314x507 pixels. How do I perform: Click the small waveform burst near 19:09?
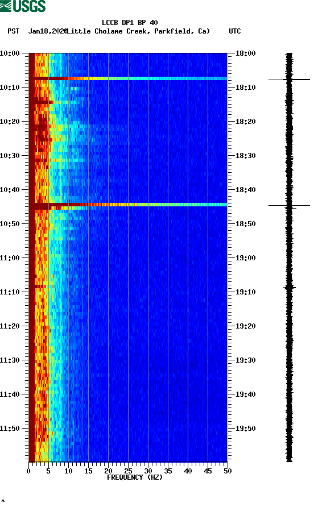[x=290, y=287]
